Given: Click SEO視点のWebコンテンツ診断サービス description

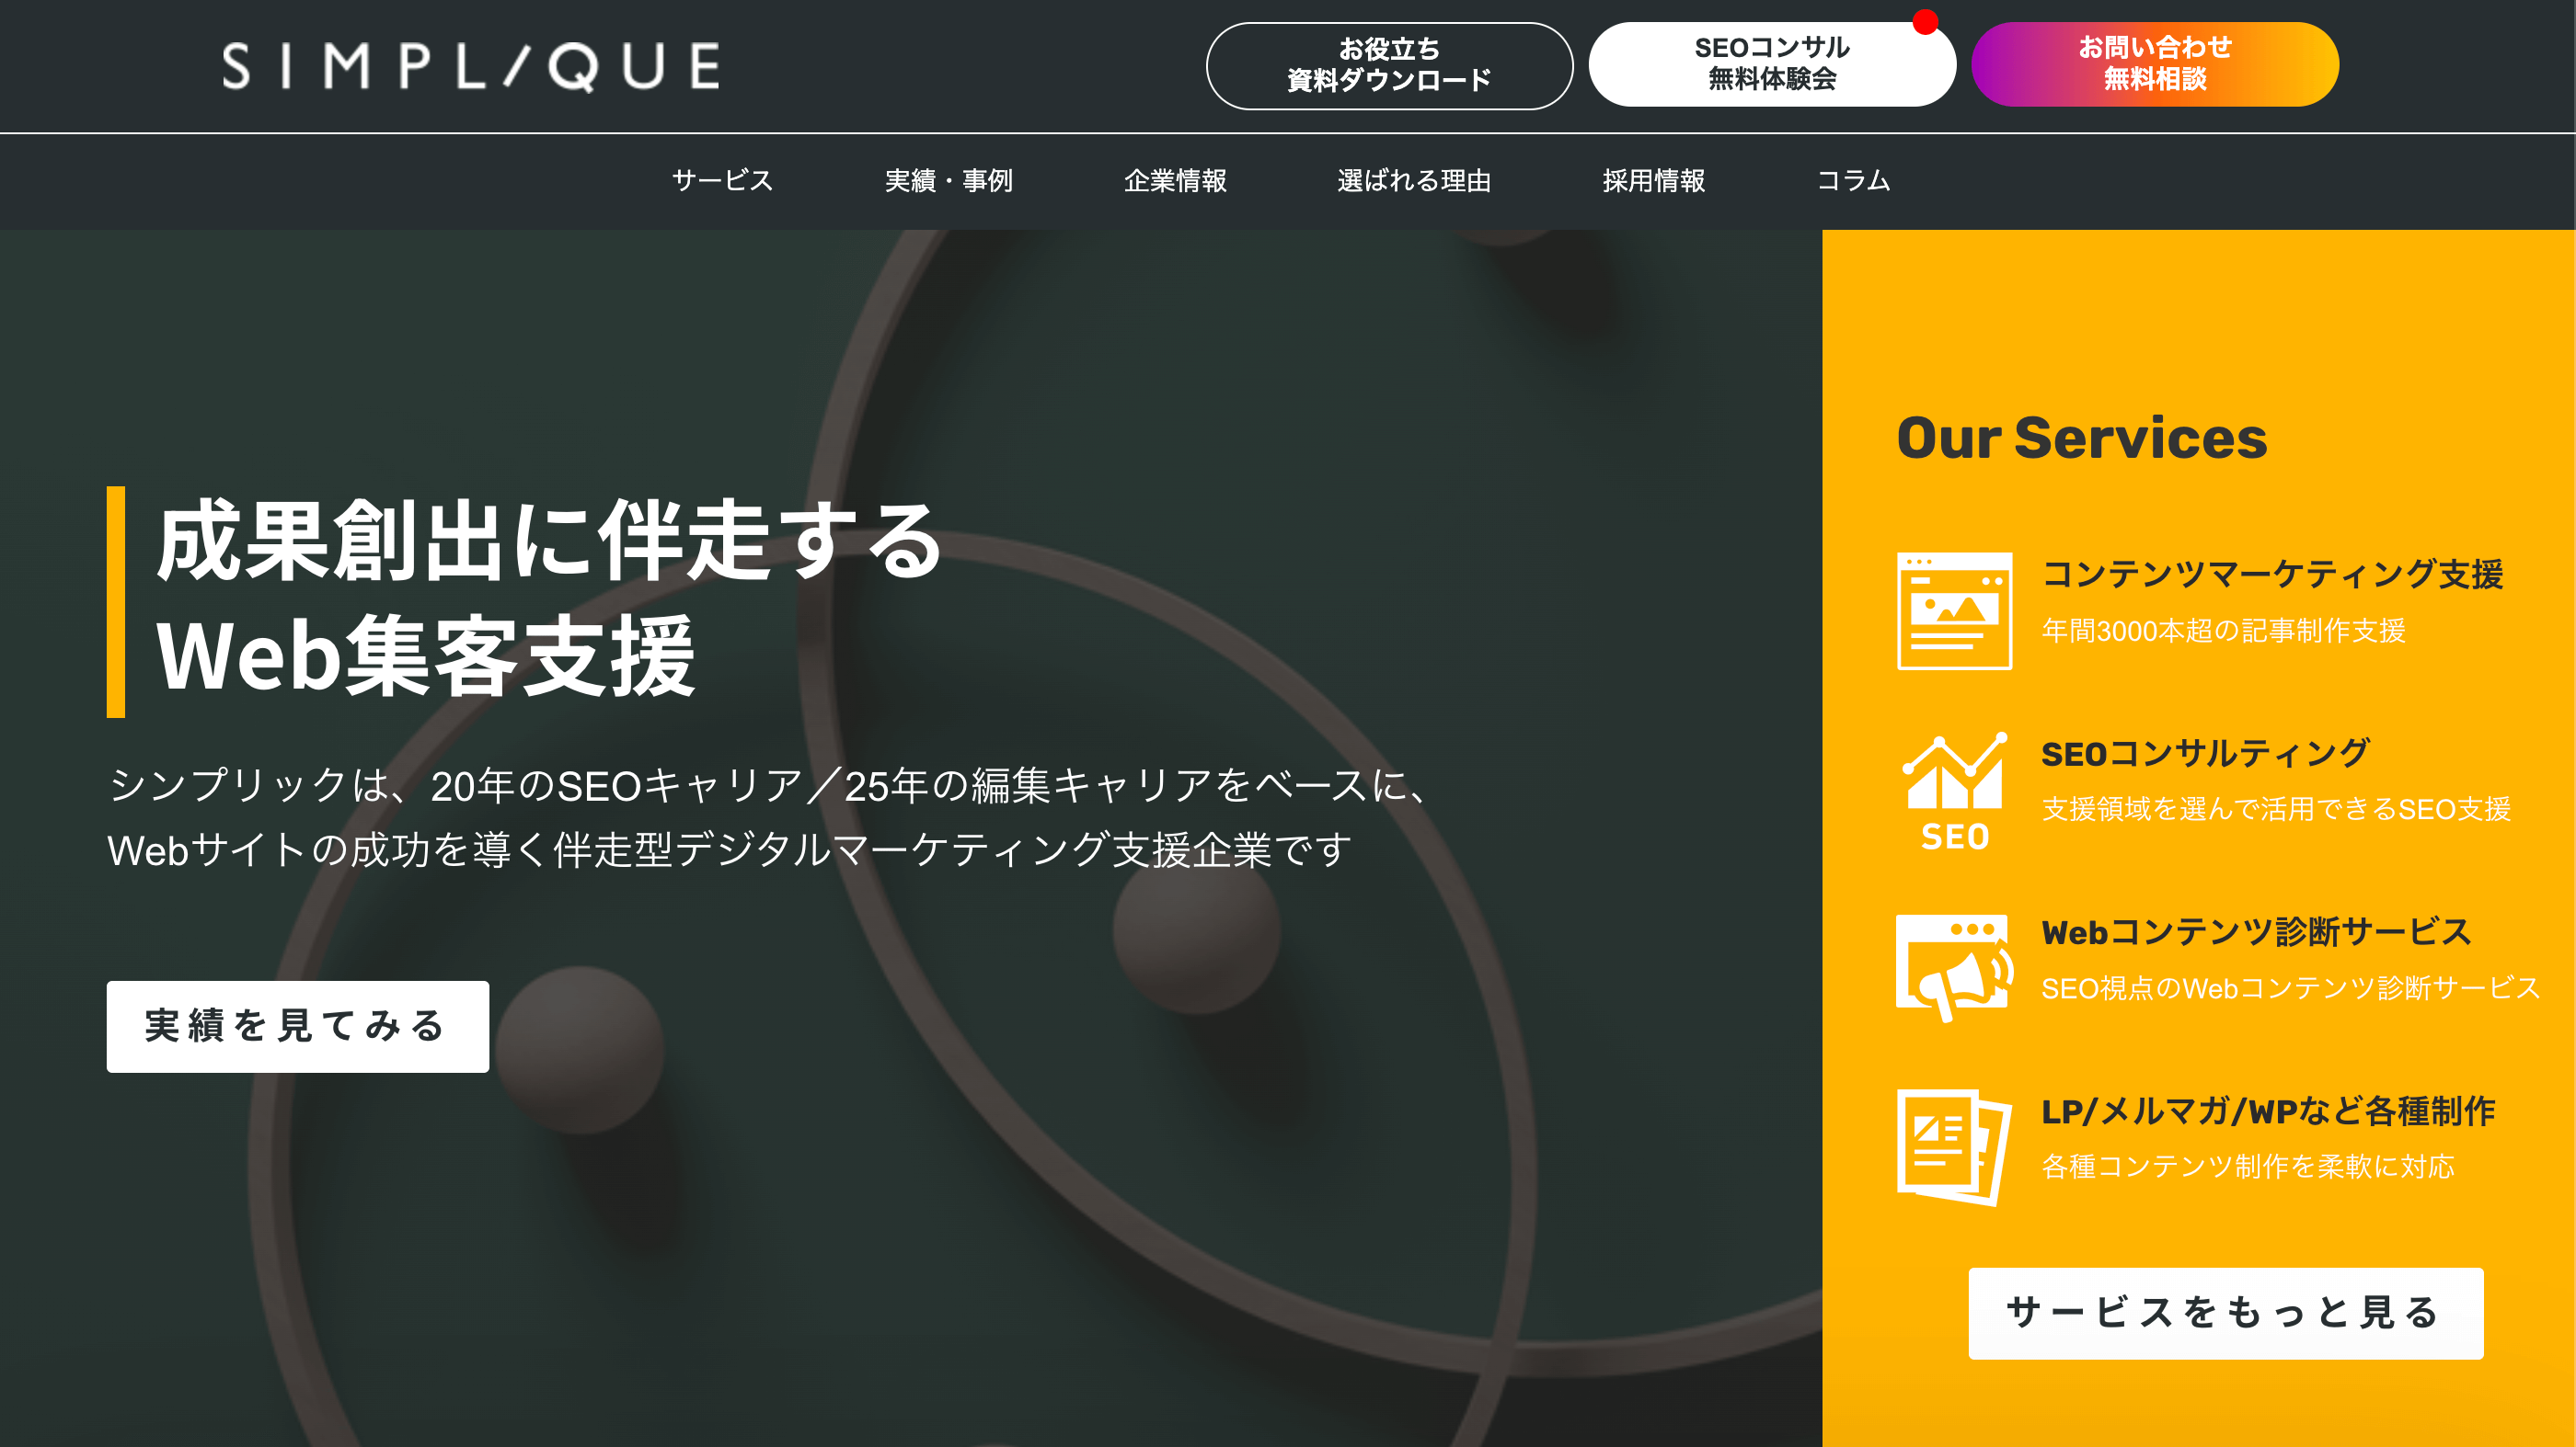Looking at the screenshot, I should point(2290,988).
